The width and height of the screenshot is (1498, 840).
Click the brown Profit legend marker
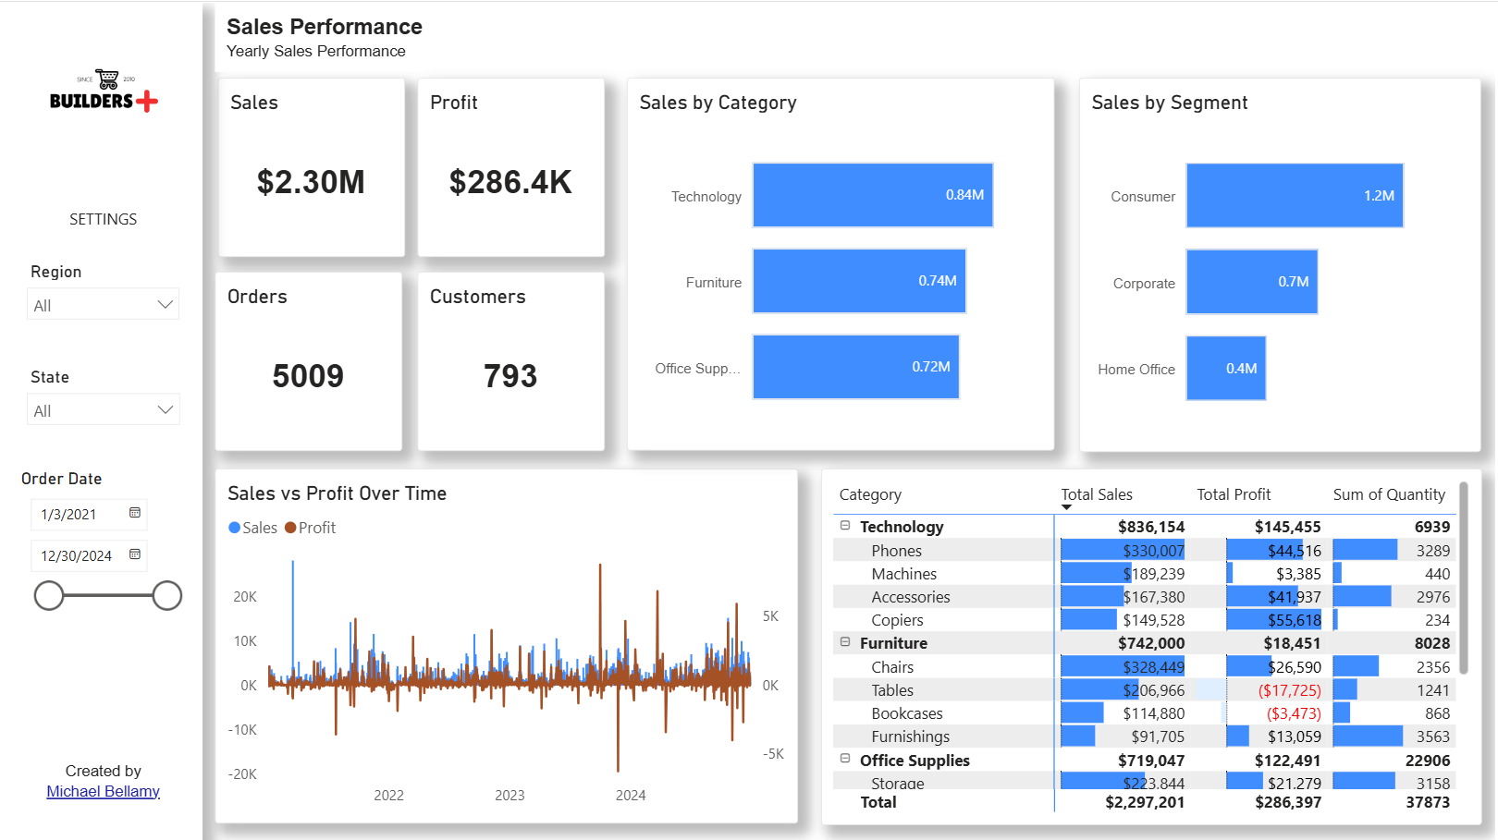click(290, 528)
